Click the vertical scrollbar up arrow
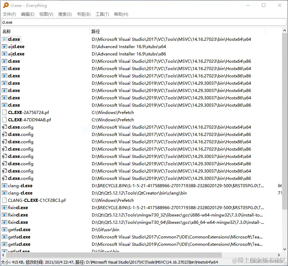The image size is (288, 266). click(x=285, y=30)
